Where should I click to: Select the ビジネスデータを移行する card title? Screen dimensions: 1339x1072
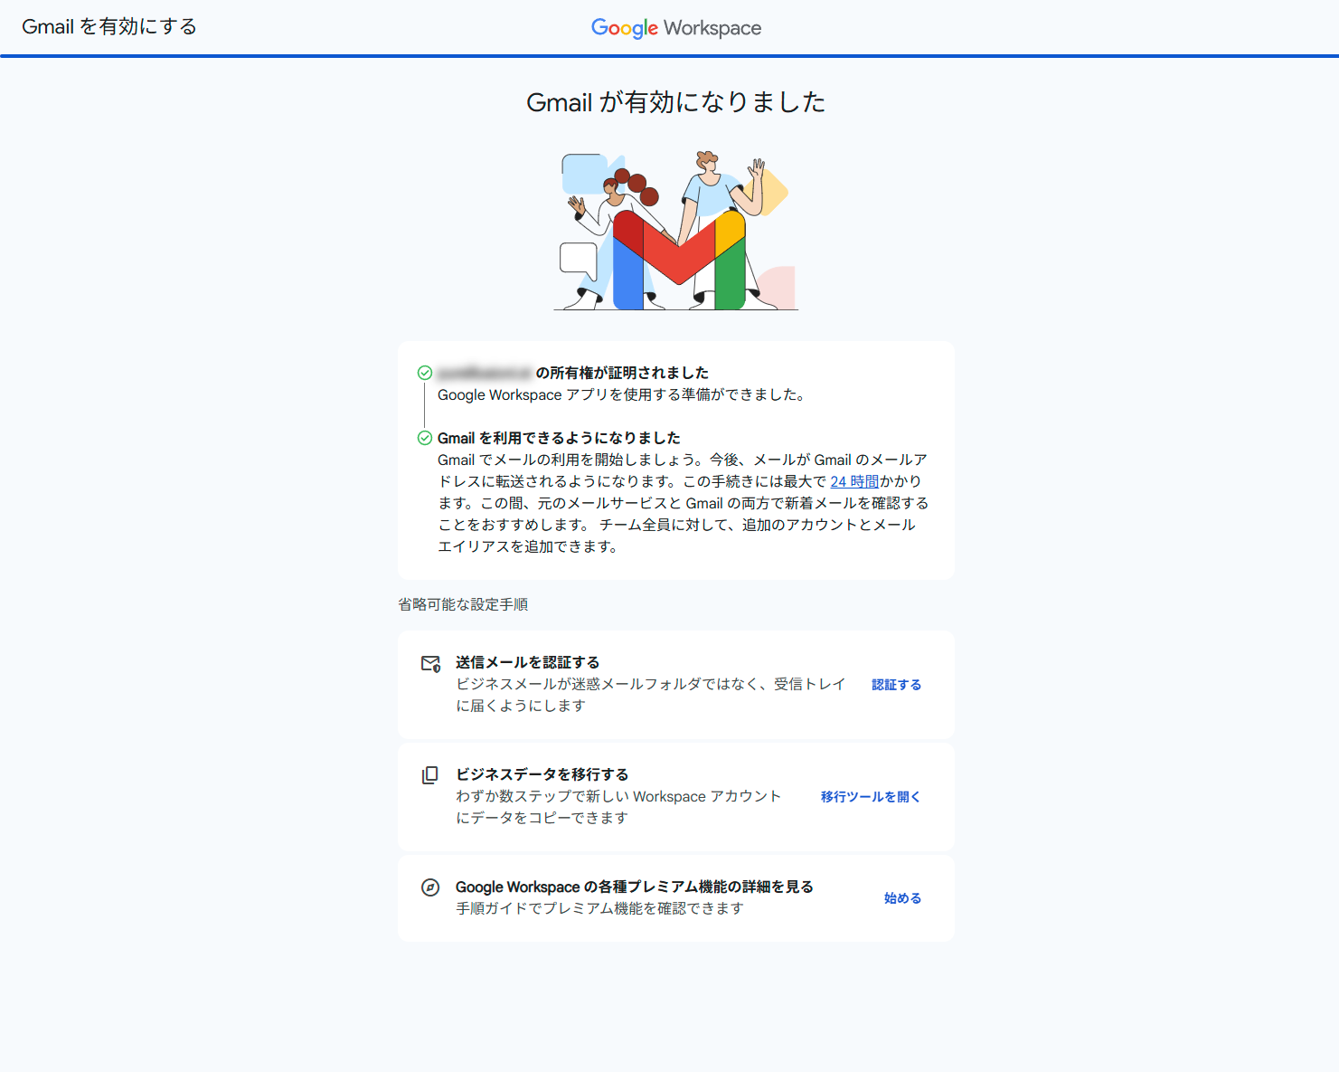tap(542, 774)
